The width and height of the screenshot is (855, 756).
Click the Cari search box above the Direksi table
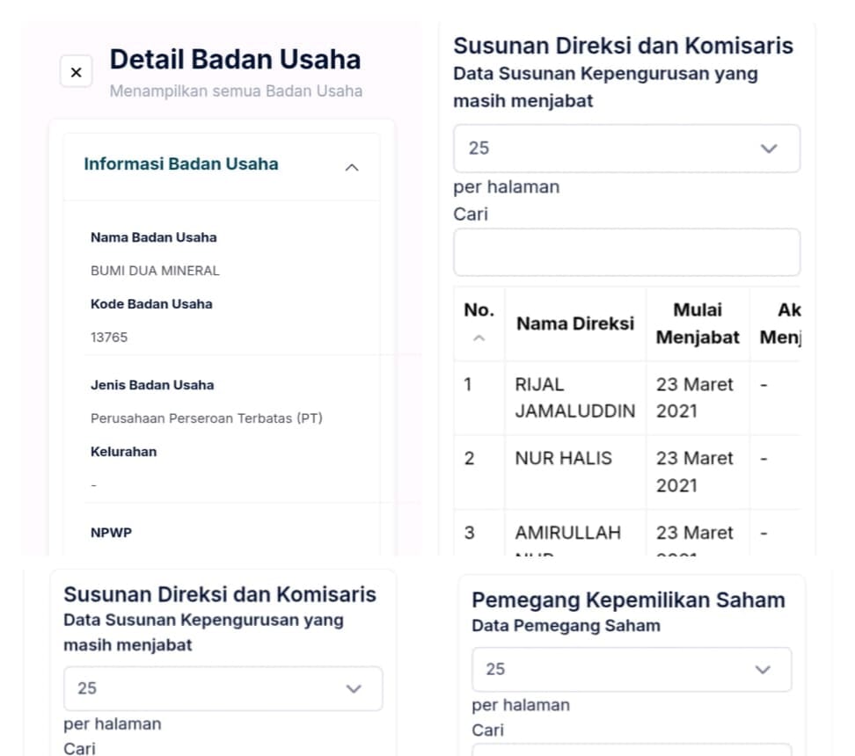tap(626, 252)
